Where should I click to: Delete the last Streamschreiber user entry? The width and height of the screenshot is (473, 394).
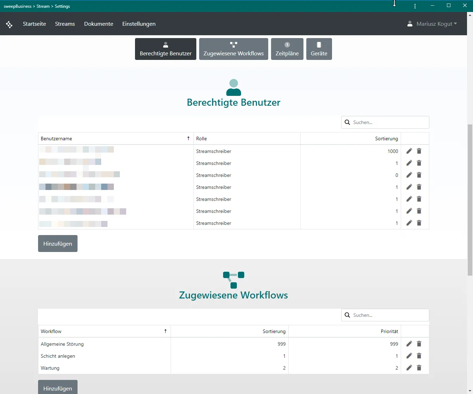coord(419,223)
